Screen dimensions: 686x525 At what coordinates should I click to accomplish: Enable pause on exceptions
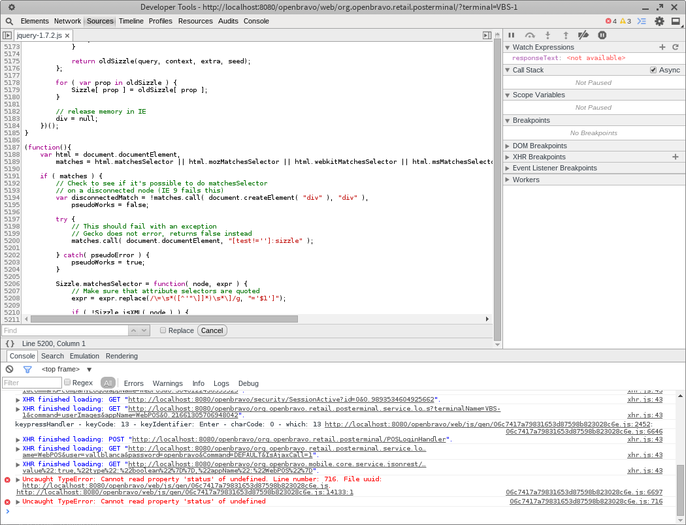pos(602,35)
